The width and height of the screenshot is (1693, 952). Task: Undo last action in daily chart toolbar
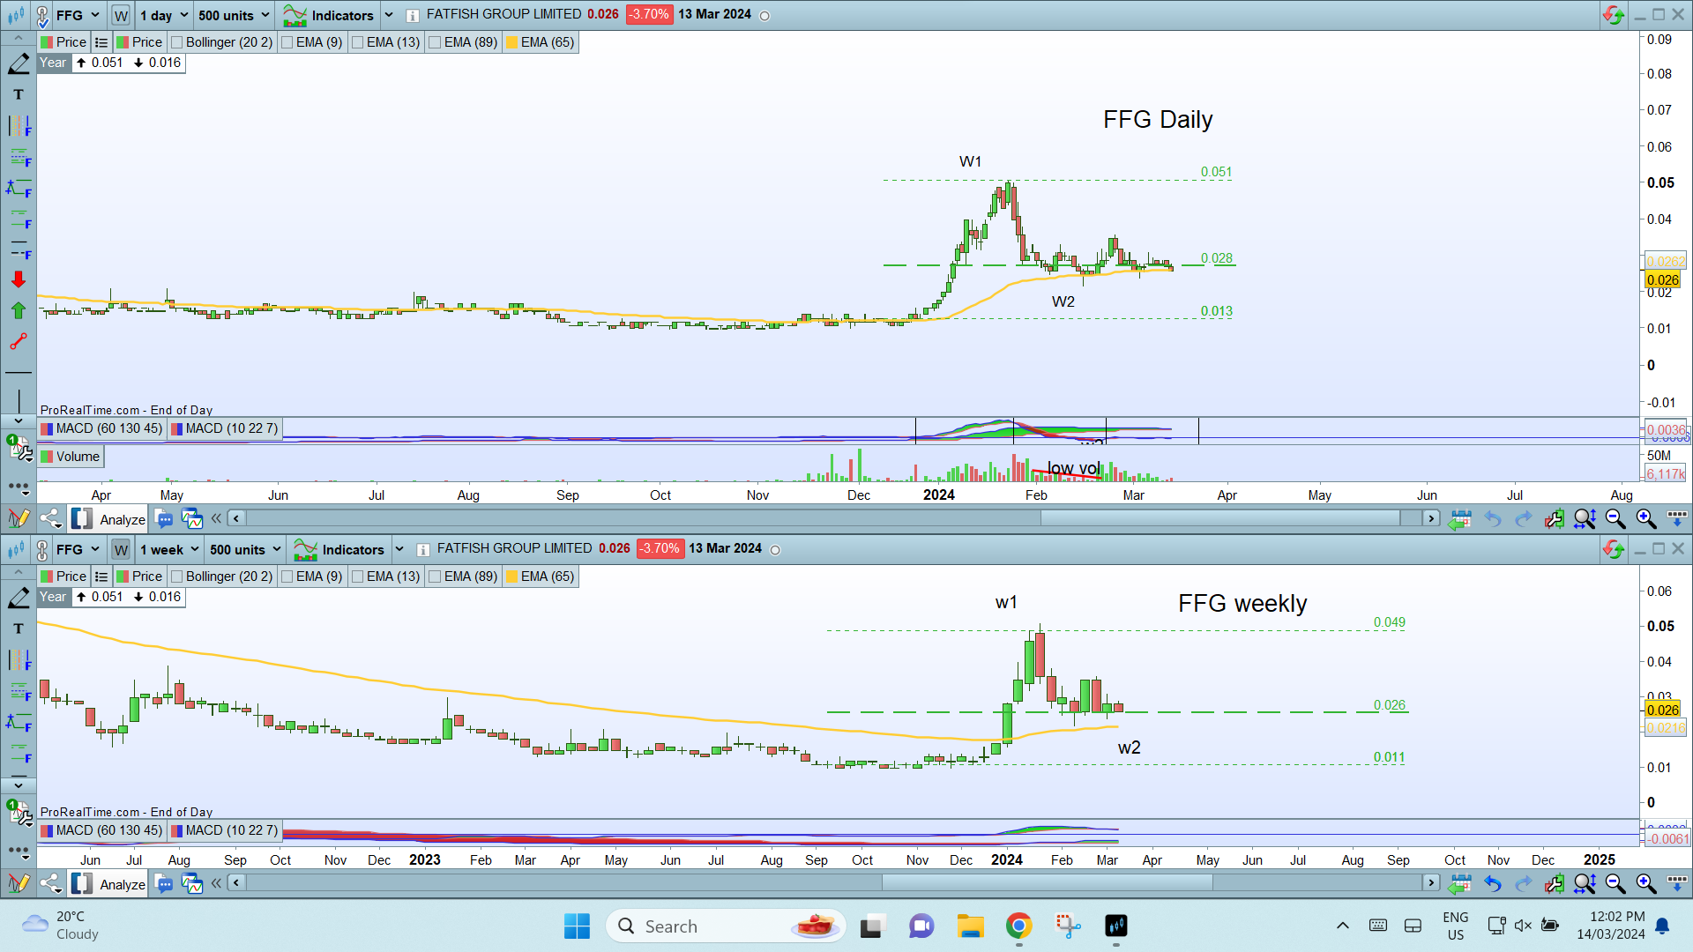tap(1492, 519)
